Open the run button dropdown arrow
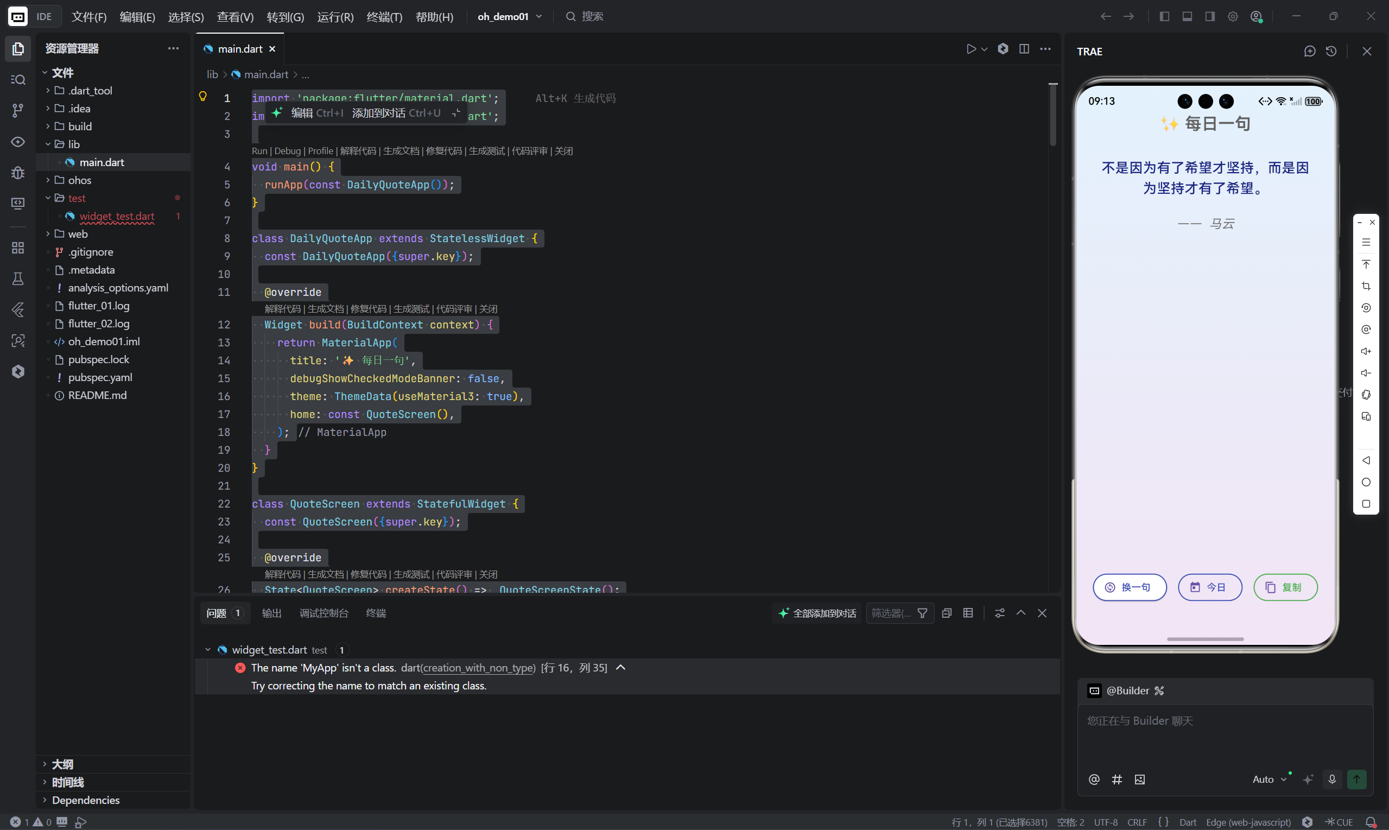 [985, 49]
